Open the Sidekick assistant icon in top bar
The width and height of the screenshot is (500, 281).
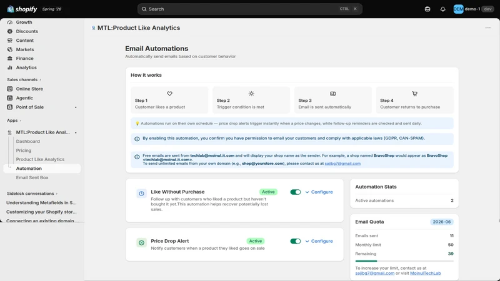[427, 9]
